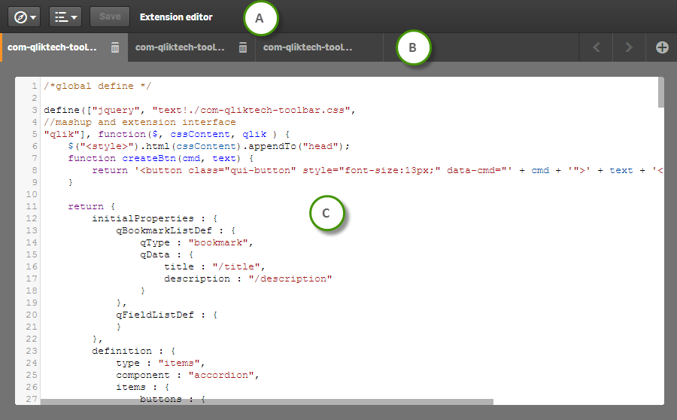677x420 pixels.
Task: Click 'initialProperties' on line 12
Action: (143, 218)
